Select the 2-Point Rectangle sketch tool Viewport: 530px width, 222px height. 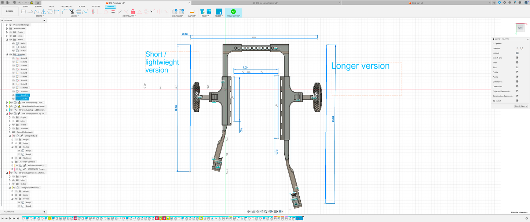tap(23, 12)
